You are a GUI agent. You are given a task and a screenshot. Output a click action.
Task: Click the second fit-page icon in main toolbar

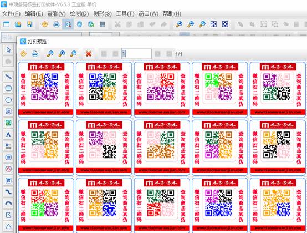(x=225, y=24)
